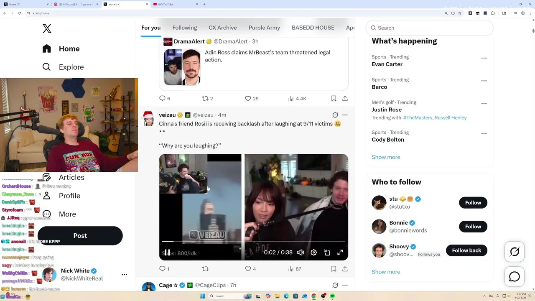View veizau post analytics showing 87
This screenshot has height=301, width=535.
coord(295,269)
